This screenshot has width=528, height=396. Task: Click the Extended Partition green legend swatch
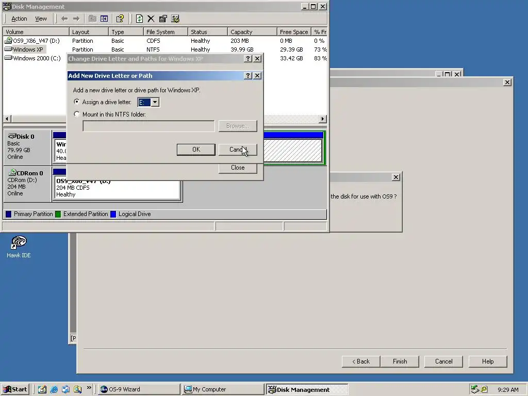[x=58, y=214]
